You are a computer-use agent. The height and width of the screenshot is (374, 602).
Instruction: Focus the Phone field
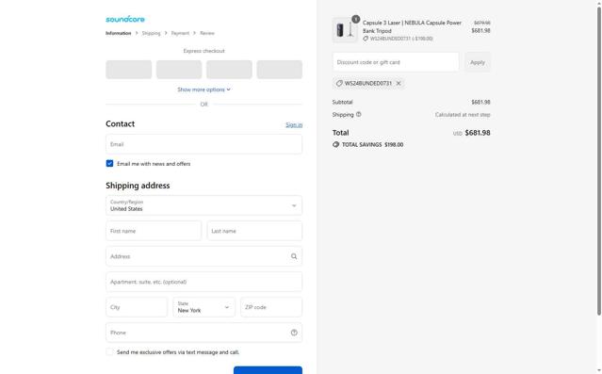pyautogui.click(x=203, y=333)
